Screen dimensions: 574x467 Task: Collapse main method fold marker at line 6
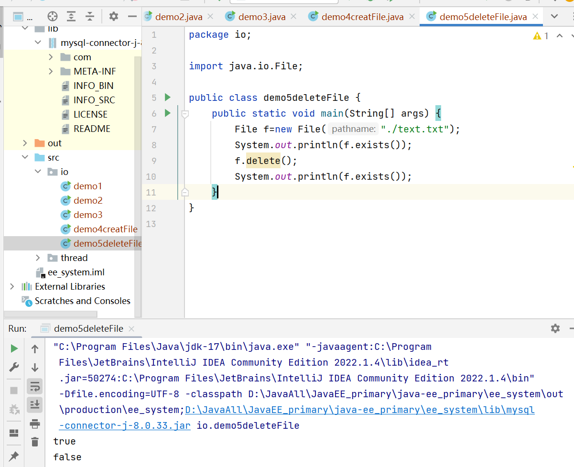click(185, 114)
